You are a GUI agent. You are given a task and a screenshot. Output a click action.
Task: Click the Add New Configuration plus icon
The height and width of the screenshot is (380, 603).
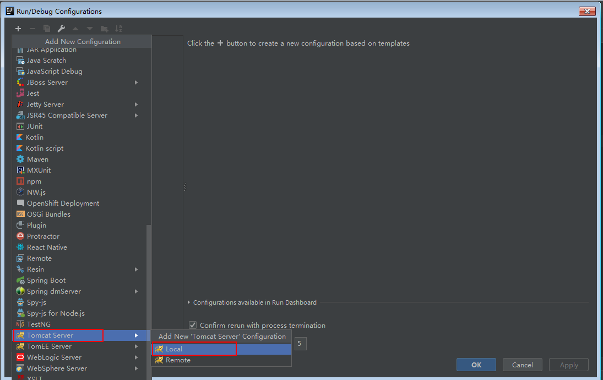point(18,29)
